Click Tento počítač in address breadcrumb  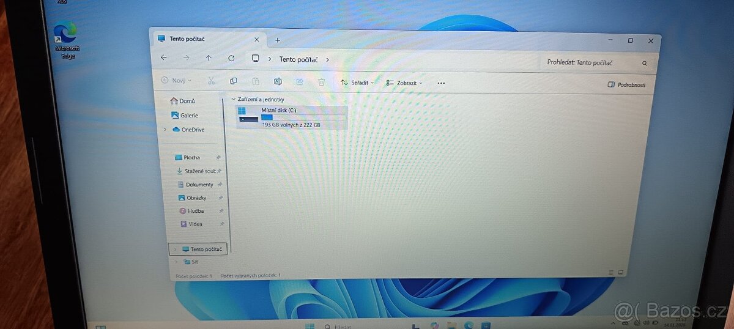pyautogui.click(x=298, y=59)
